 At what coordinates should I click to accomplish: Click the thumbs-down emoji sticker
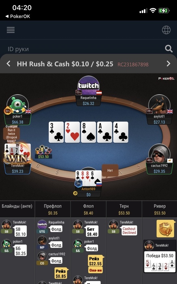coord(166,228)
